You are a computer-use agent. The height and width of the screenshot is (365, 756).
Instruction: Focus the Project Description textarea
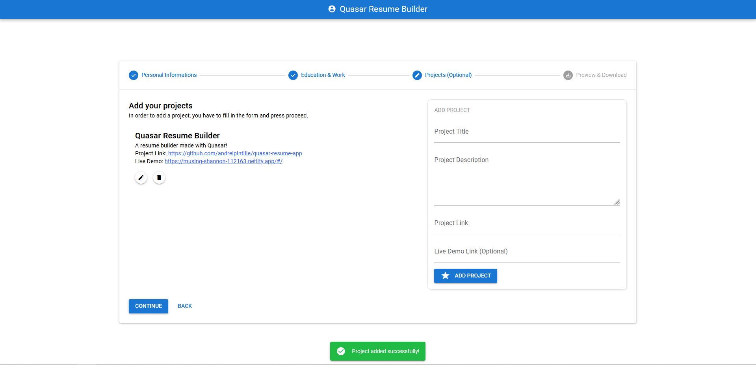527,177
